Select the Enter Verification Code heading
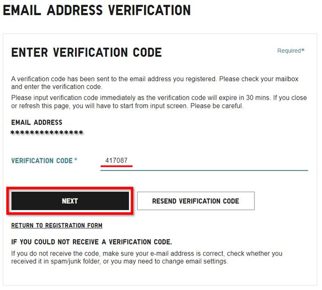Screen dimensions: 322x290 (86, 52)
